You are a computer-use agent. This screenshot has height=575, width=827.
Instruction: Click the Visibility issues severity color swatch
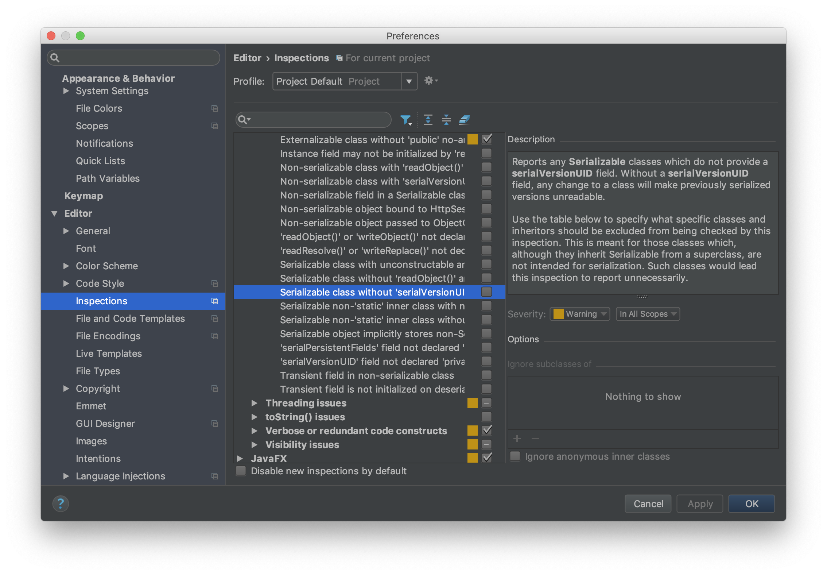[x=473, y=444]
